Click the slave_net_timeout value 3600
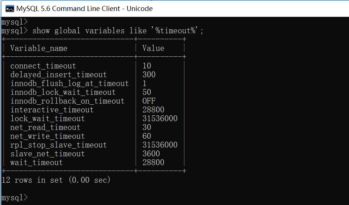 151,153
